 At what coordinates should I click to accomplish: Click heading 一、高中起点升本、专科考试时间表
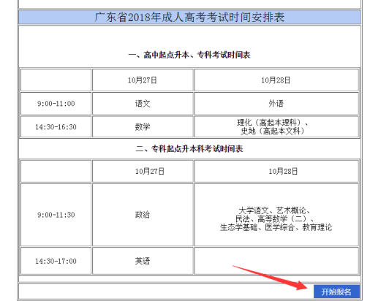189,55
